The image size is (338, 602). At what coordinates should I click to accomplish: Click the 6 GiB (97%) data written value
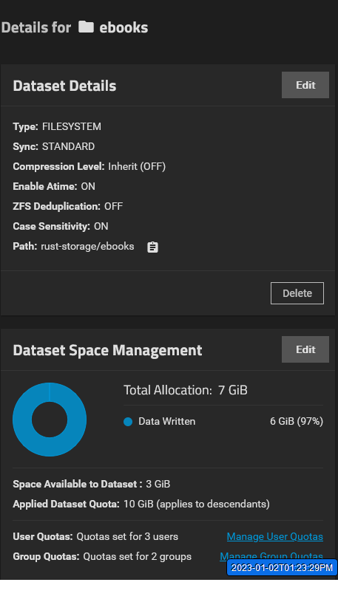(297, 421)
